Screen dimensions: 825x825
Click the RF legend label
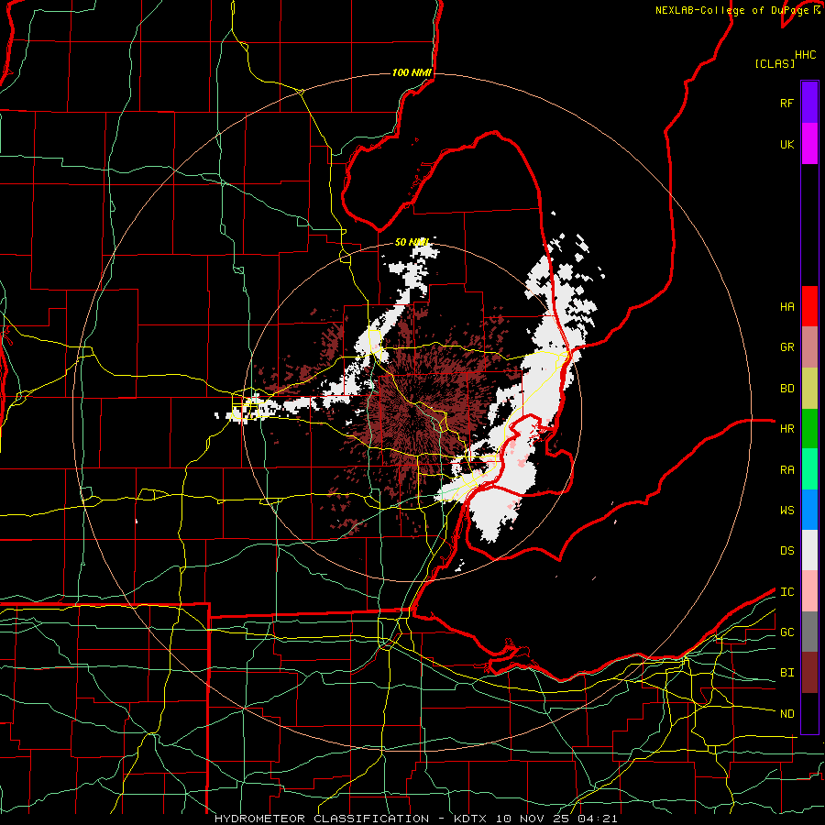pos(786,103)
